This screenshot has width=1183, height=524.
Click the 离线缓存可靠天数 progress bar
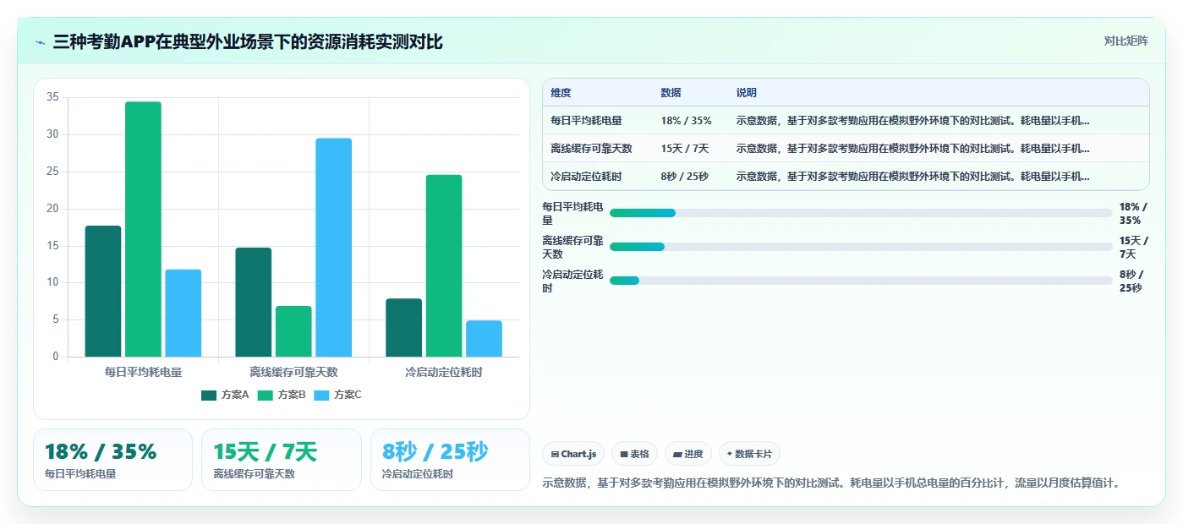tap(861, 247)
